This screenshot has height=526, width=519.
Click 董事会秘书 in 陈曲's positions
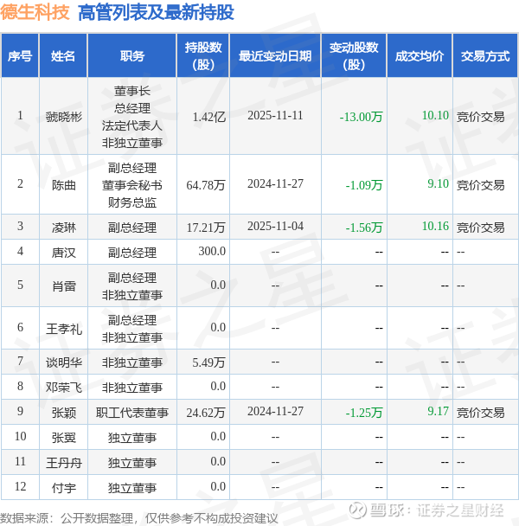131,185
